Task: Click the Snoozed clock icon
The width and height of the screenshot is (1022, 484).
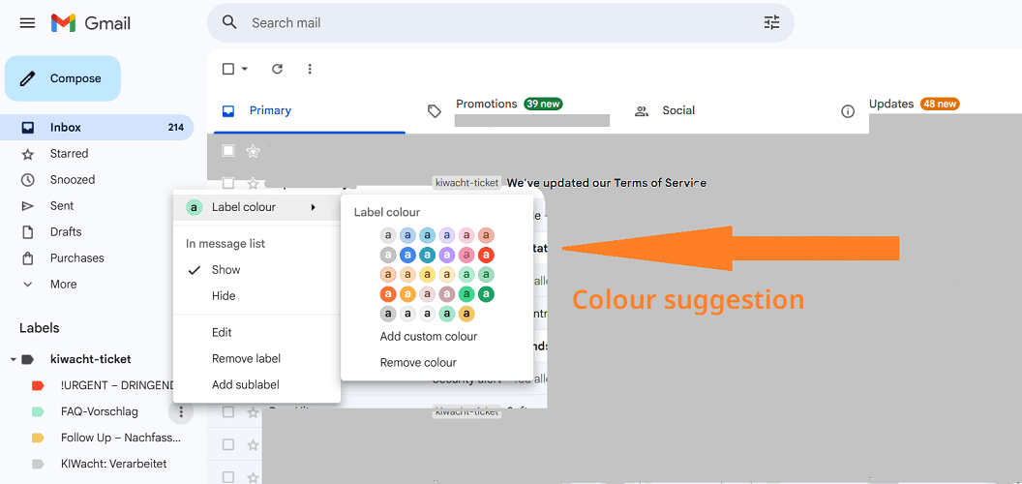Action: (27, 179)
